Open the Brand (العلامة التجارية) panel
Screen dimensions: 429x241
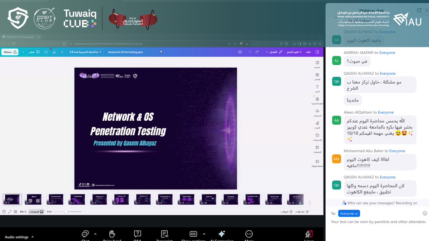pos(317,101)
